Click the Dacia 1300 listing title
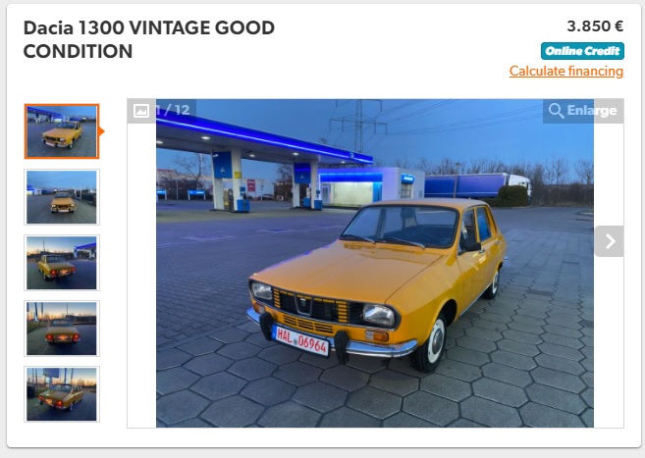 (x=149, y=39)
